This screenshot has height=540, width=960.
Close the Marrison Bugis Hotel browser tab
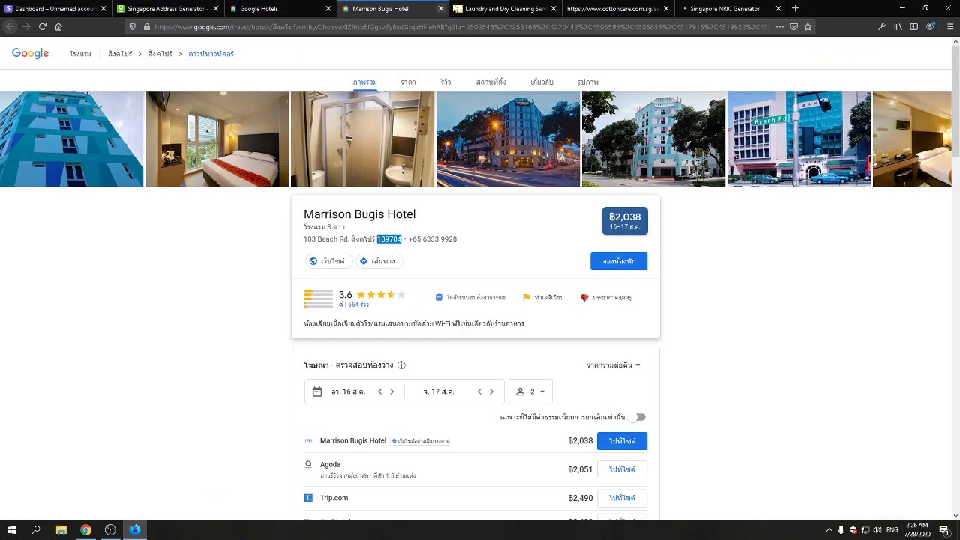point(440,8)
